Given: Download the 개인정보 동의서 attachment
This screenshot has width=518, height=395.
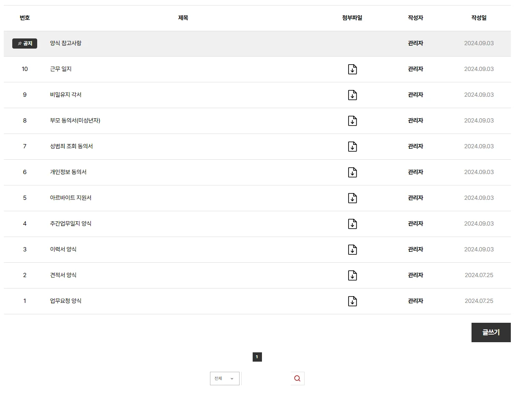Looking at the screenshot, I should [352, 172].
